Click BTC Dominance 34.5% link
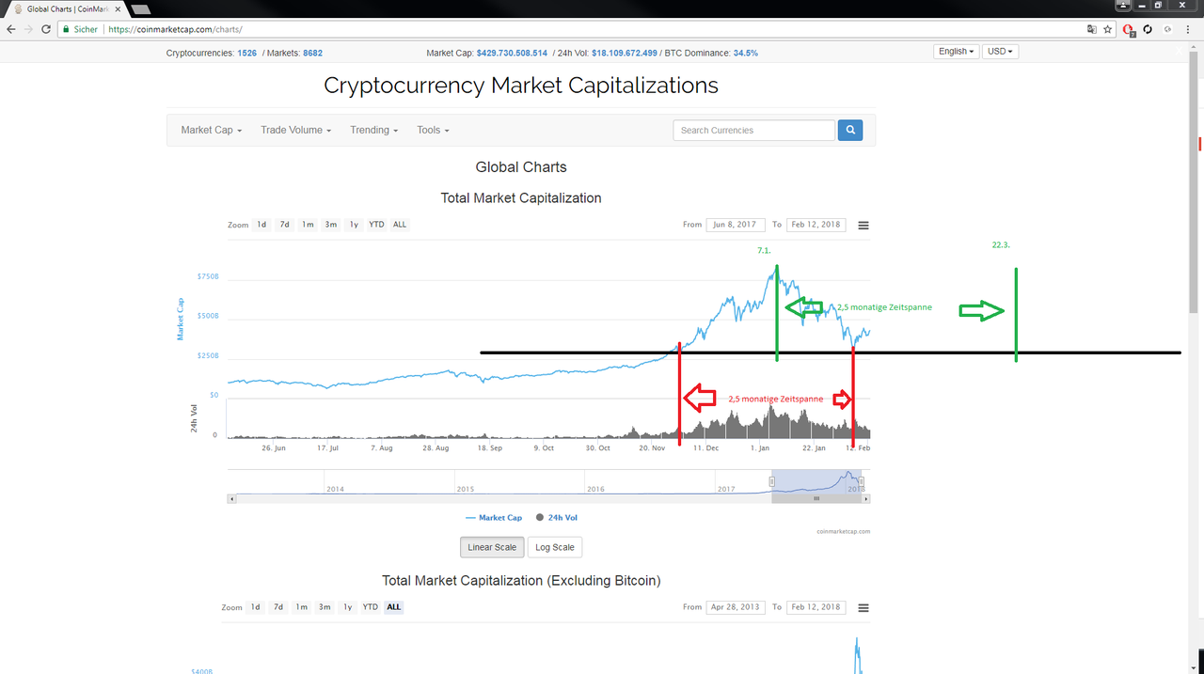The height and width of the screenshot is (674, 1204). (746, 54)
